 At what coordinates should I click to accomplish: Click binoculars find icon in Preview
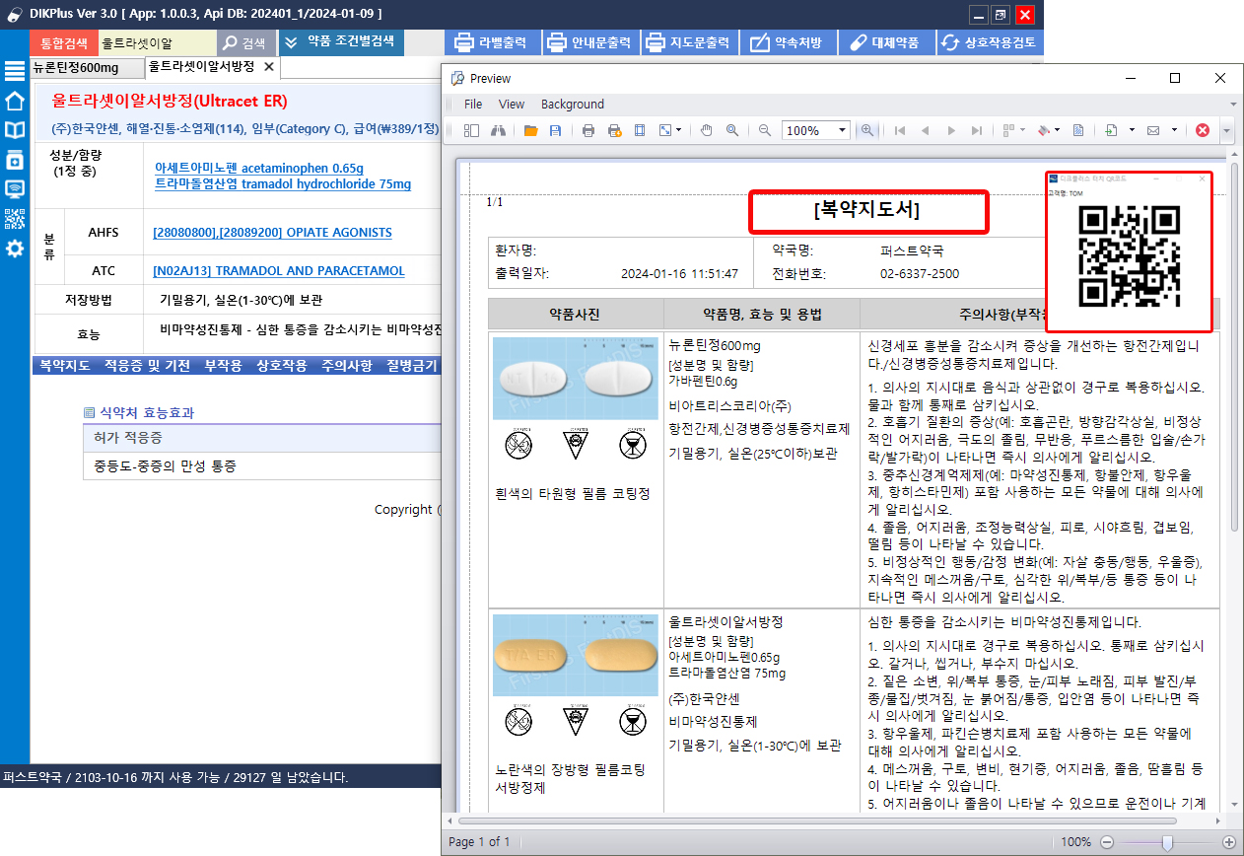(498, 130)
